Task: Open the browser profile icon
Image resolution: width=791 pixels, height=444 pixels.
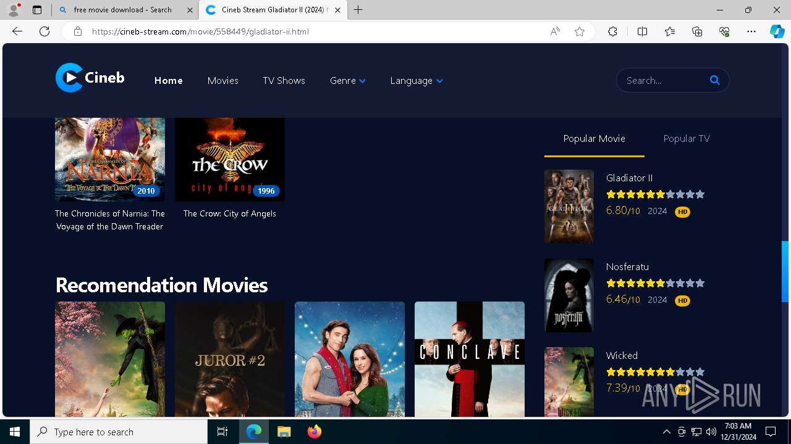Action: (14, 10)
